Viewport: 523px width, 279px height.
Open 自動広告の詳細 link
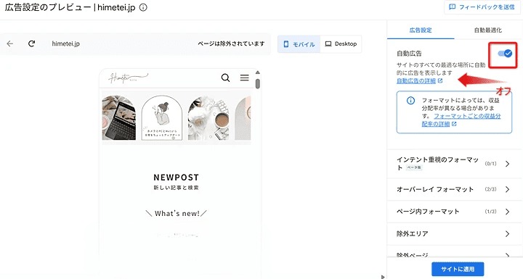tap(416, 81)
